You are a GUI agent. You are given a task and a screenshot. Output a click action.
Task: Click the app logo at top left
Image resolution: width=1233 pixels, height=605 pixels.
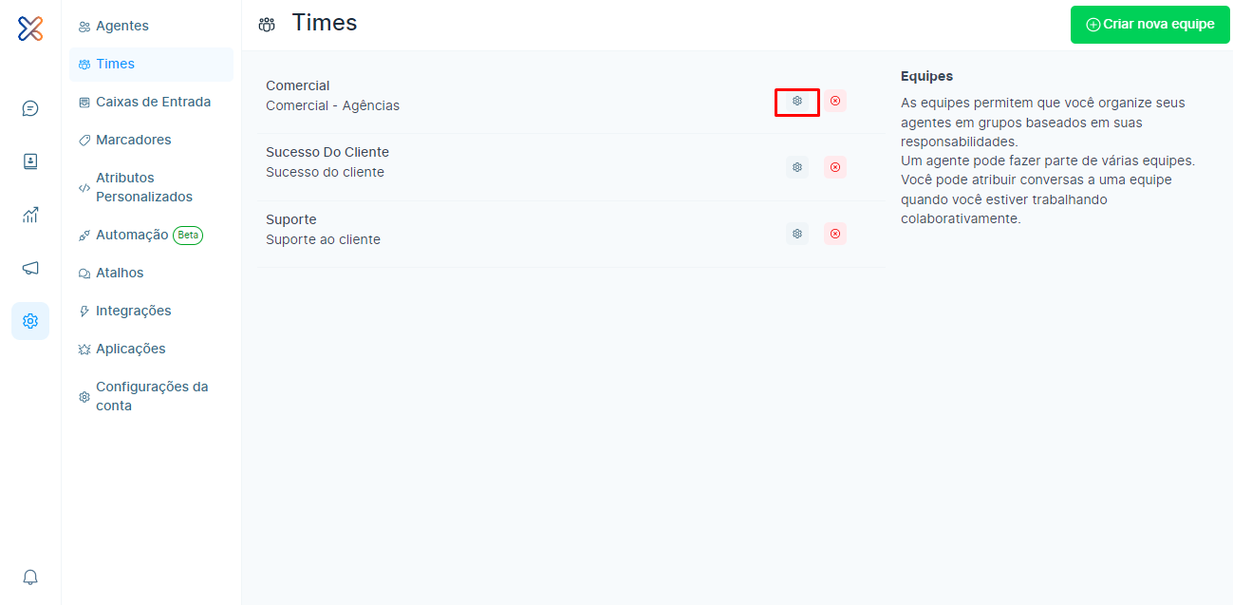click(x=30, y=28)
